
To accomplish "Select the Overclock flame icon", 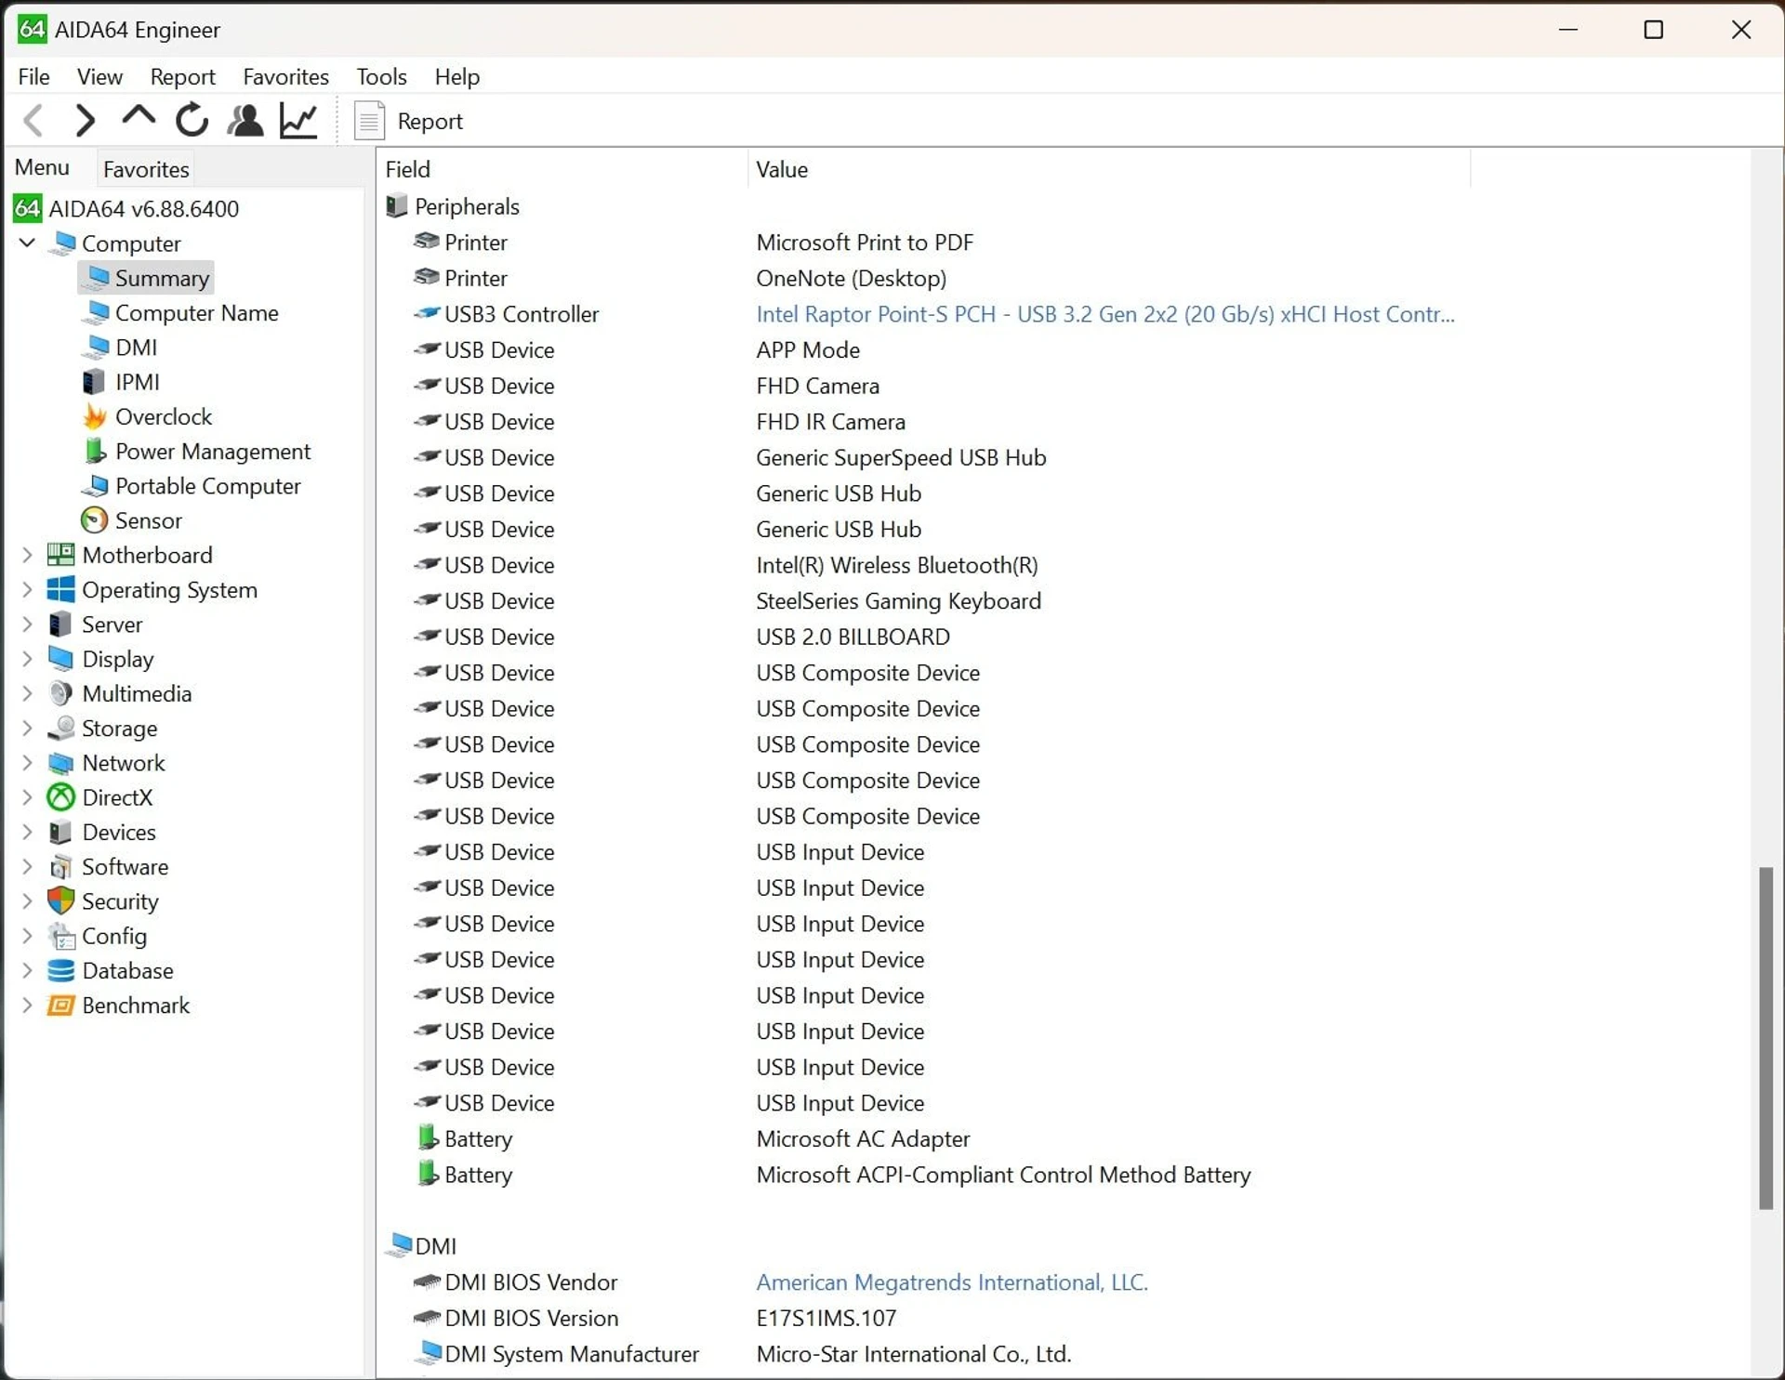I will pyautogui.click(x=94, y=416).
